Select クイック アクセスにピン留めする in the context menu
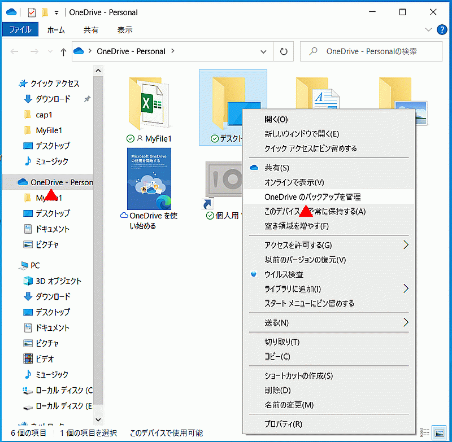Viewport: 452px width, 442px height. tap(329, 148)
